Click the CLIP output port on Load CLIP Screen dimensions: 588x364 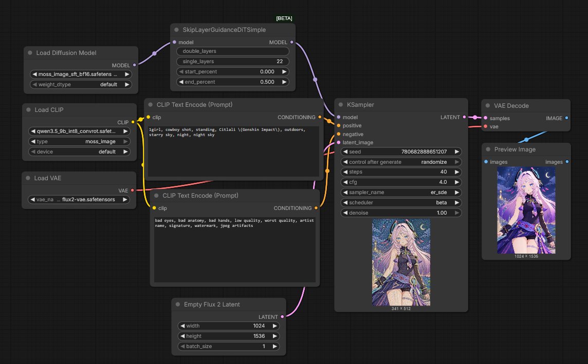pyautogui.click(x=133, y=122)
